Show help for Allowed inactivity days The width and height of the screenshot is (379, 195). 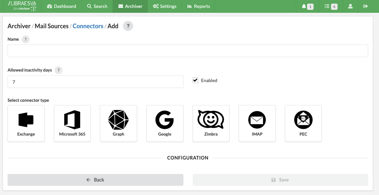pyautogui.click(x=59, y=70)
